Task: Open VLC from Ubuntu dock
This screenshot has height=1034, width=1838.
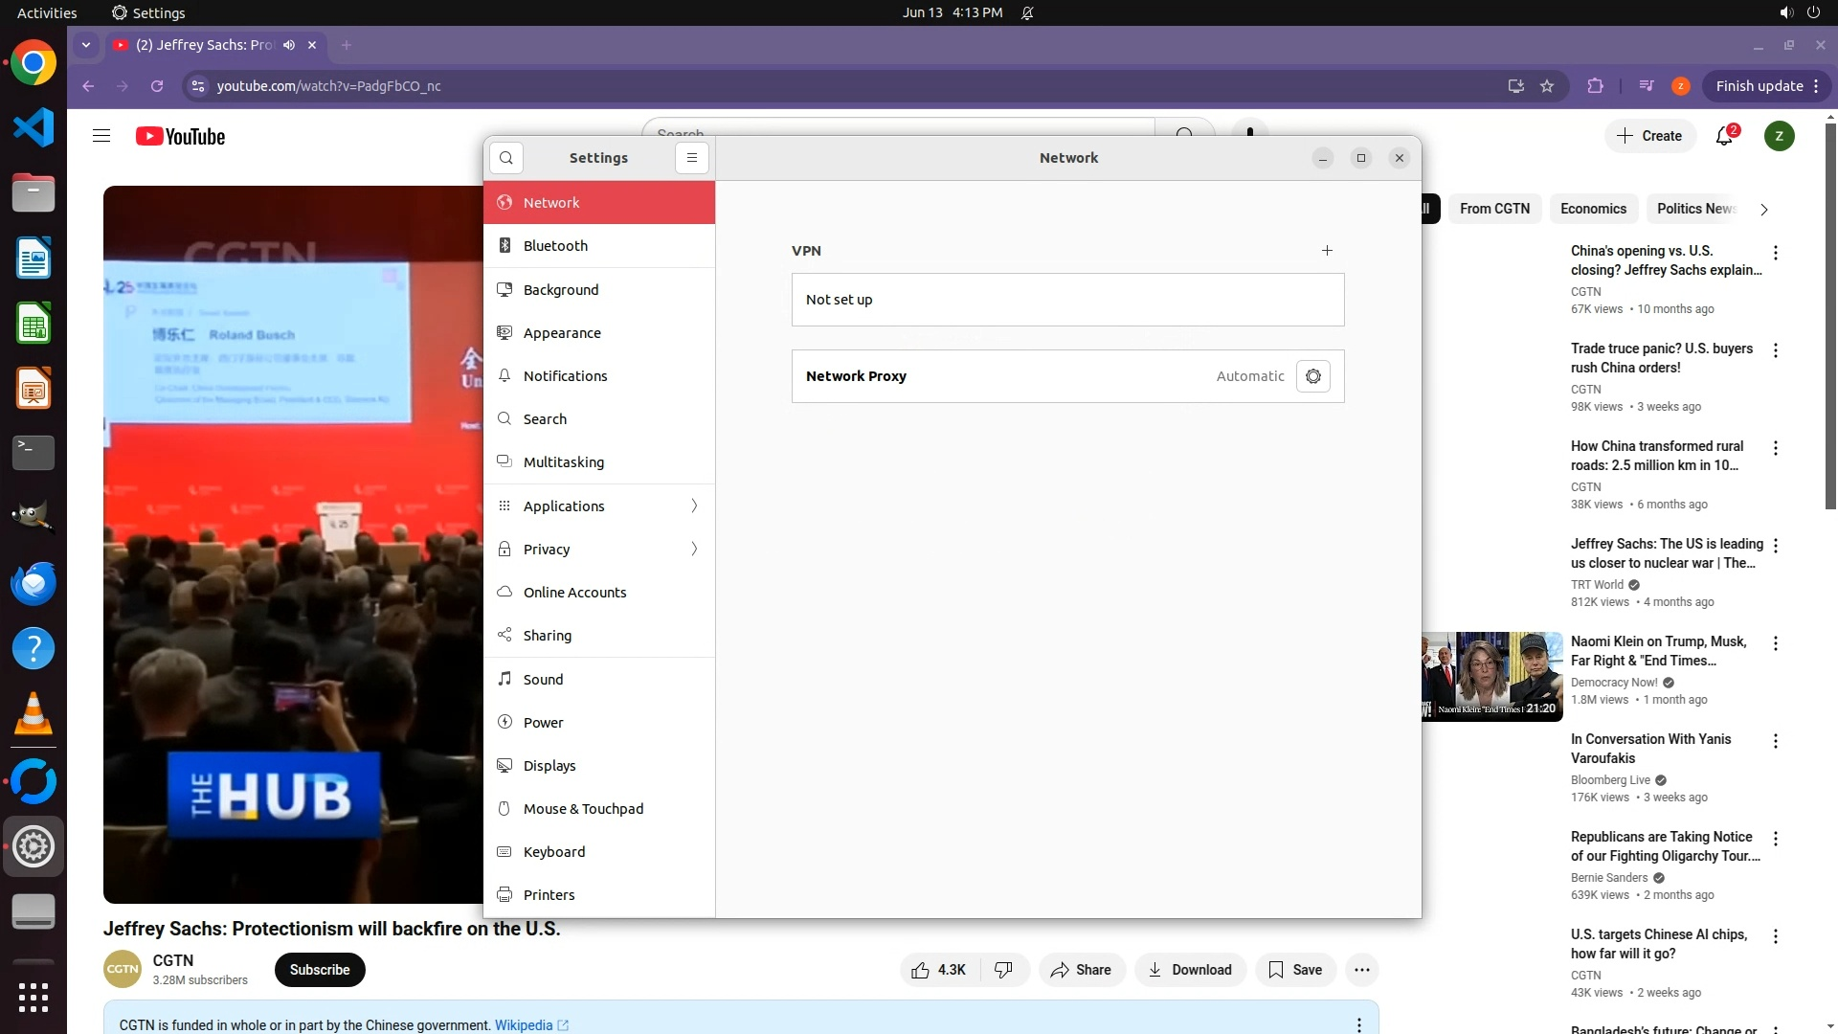Action: pyautogui.click(x=34, y=714)
